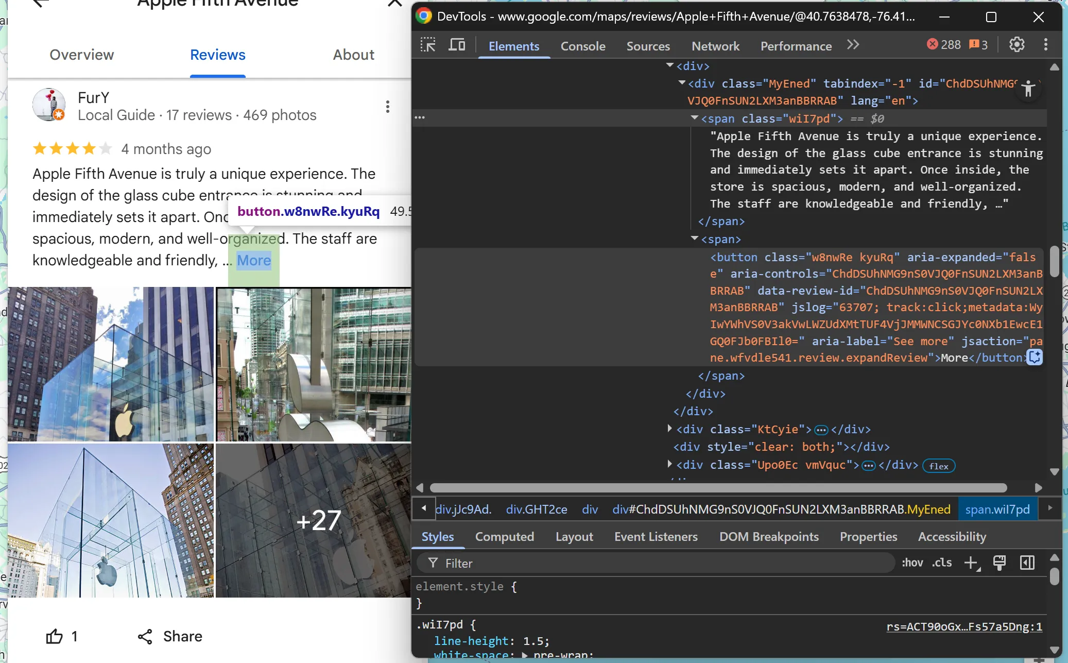Open Console panel tab
This screenshot has width=1068, height=663.
coord(583,46)
